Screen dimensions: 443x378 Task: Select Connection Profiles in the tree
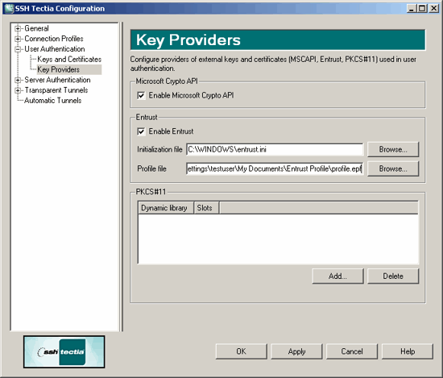pos(54,39)
